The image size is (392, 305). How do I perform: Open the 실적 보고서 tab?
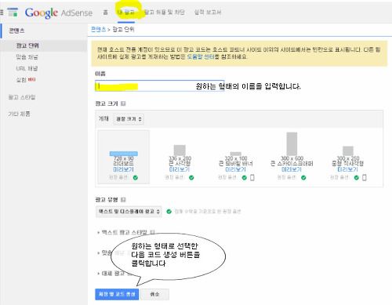(208, 13)
